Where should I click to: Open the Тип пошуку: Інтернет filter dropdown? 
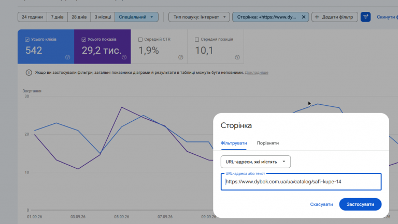click(x=199, y=17)
